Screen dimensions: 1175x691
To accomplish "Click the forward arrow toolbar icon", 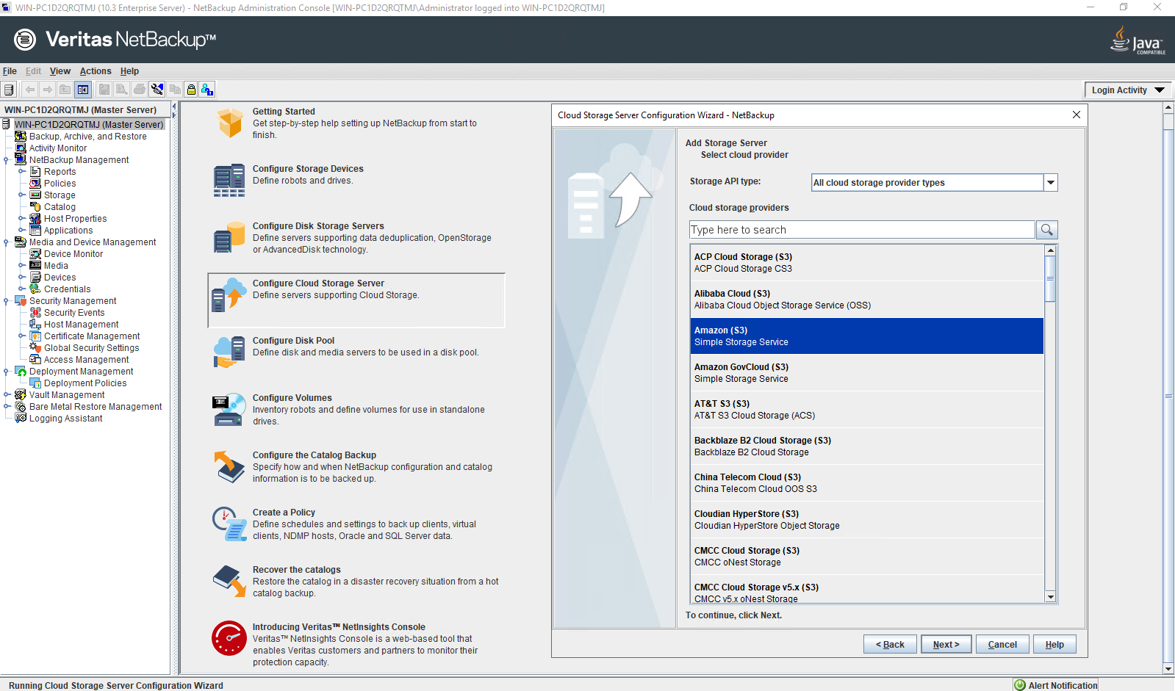I will tap(48, 90).
